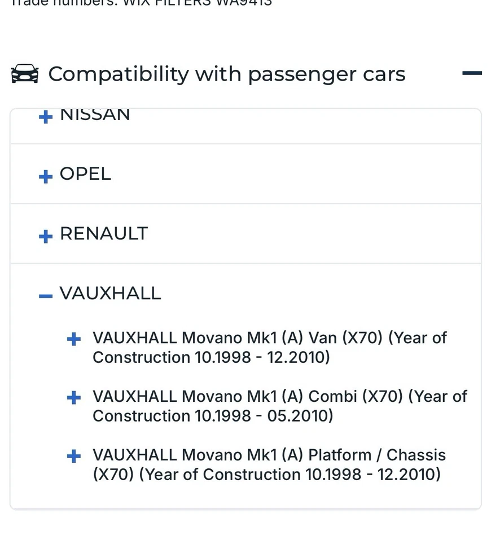Open VAUXHALL Movano Mk1 (A) Van entry
Screen dimensions: 491x541
point(269,338)
